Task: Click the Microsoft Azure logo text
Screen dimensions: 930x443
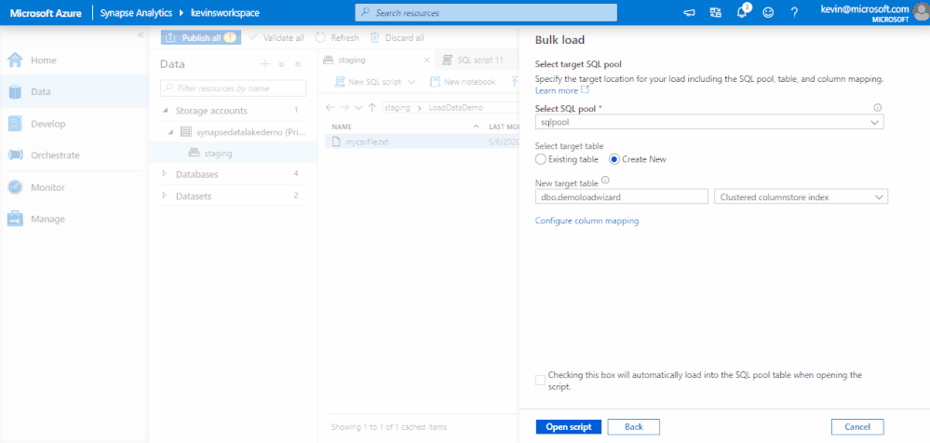Action: (46, 12)
